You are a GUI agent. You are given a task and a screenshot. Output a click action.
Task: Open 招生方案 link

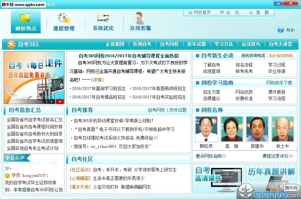pyautogui.click(x=211, y=92)
